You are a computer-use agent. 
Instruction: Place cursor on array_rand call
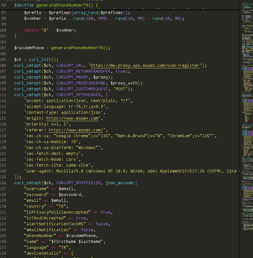point(86,13)
